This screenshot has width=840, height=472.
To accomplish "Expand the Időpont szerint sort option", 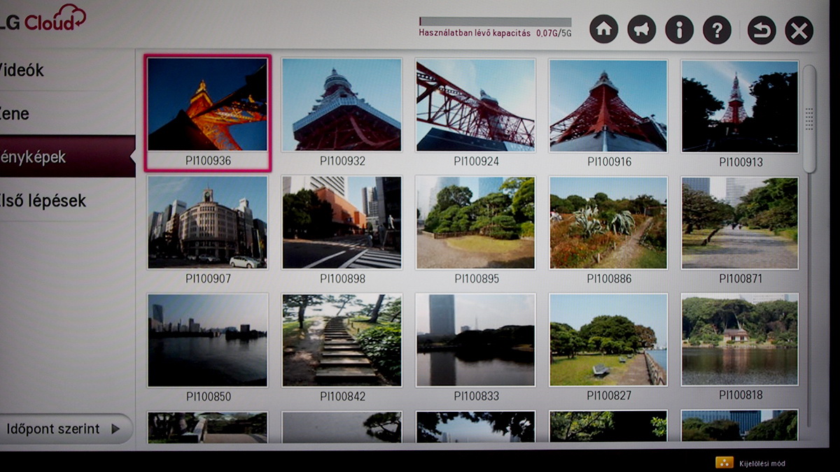I will pyautogui.click(x=65, y=429).
